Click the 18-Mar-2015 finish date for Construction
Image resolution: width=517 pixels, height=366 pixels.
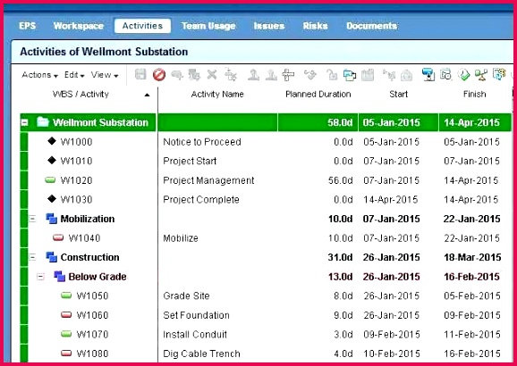[472, 257]
